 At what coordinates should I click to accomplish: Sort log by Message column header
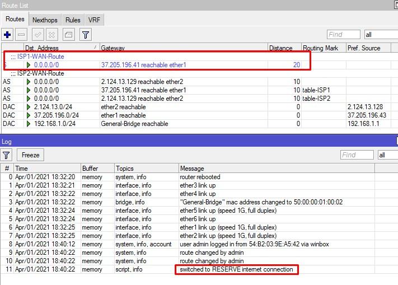277,169
